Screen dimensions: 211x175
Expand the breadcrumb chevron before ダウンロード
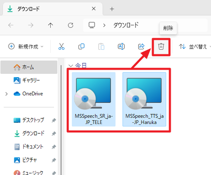[x=104, y=25]
